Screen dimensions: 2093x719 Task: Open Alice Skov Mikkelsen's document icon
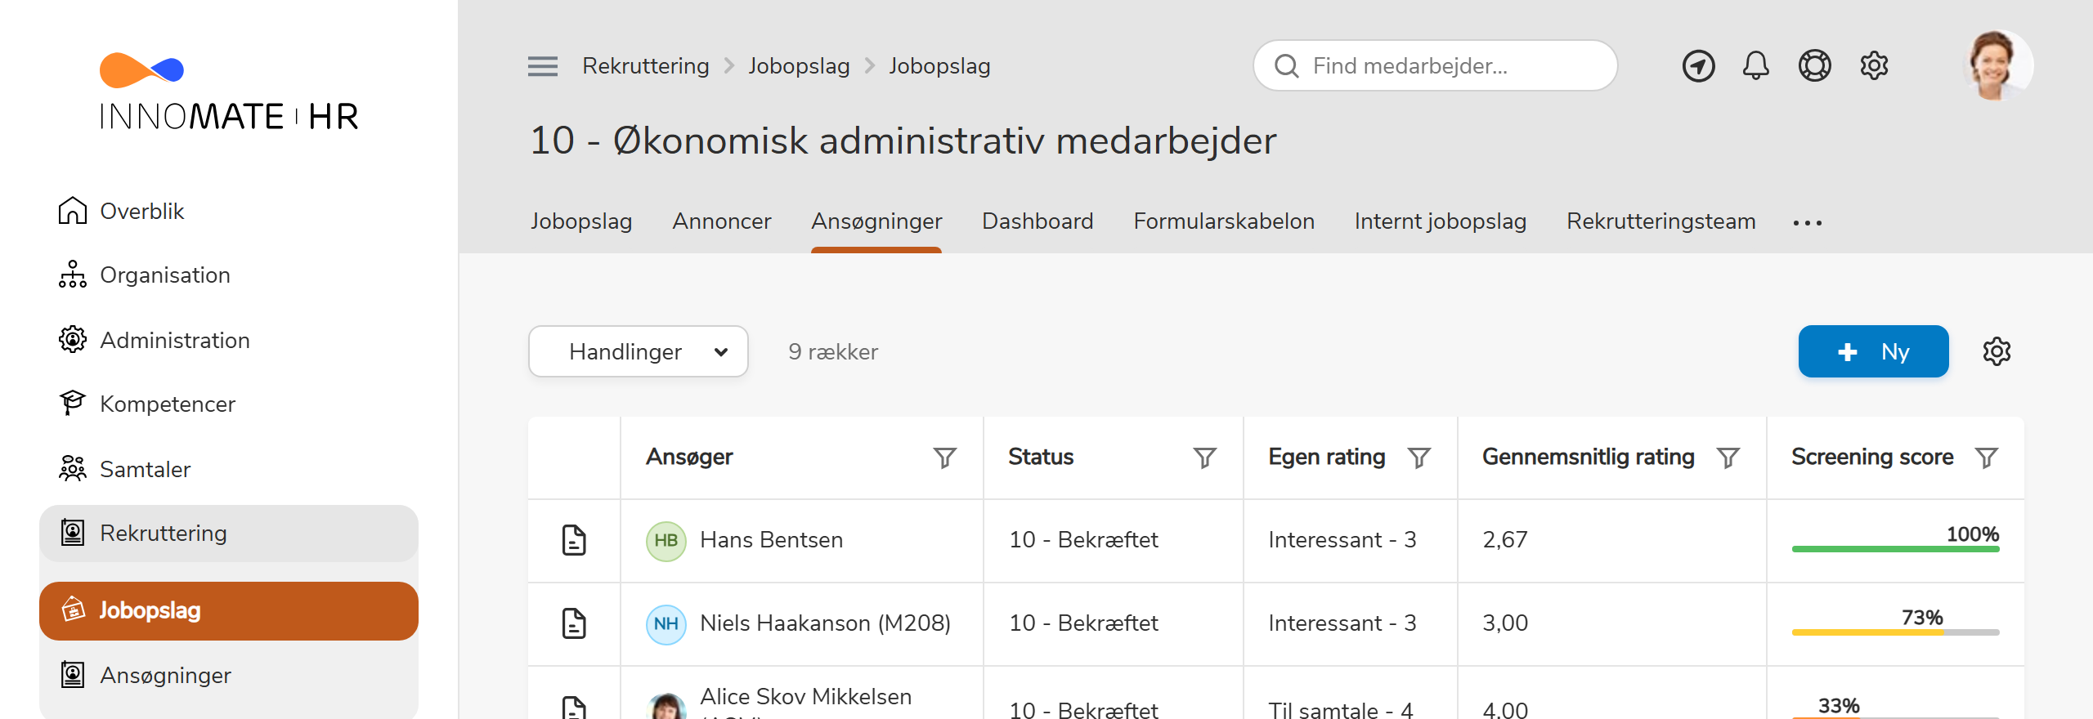pos(574,707)
